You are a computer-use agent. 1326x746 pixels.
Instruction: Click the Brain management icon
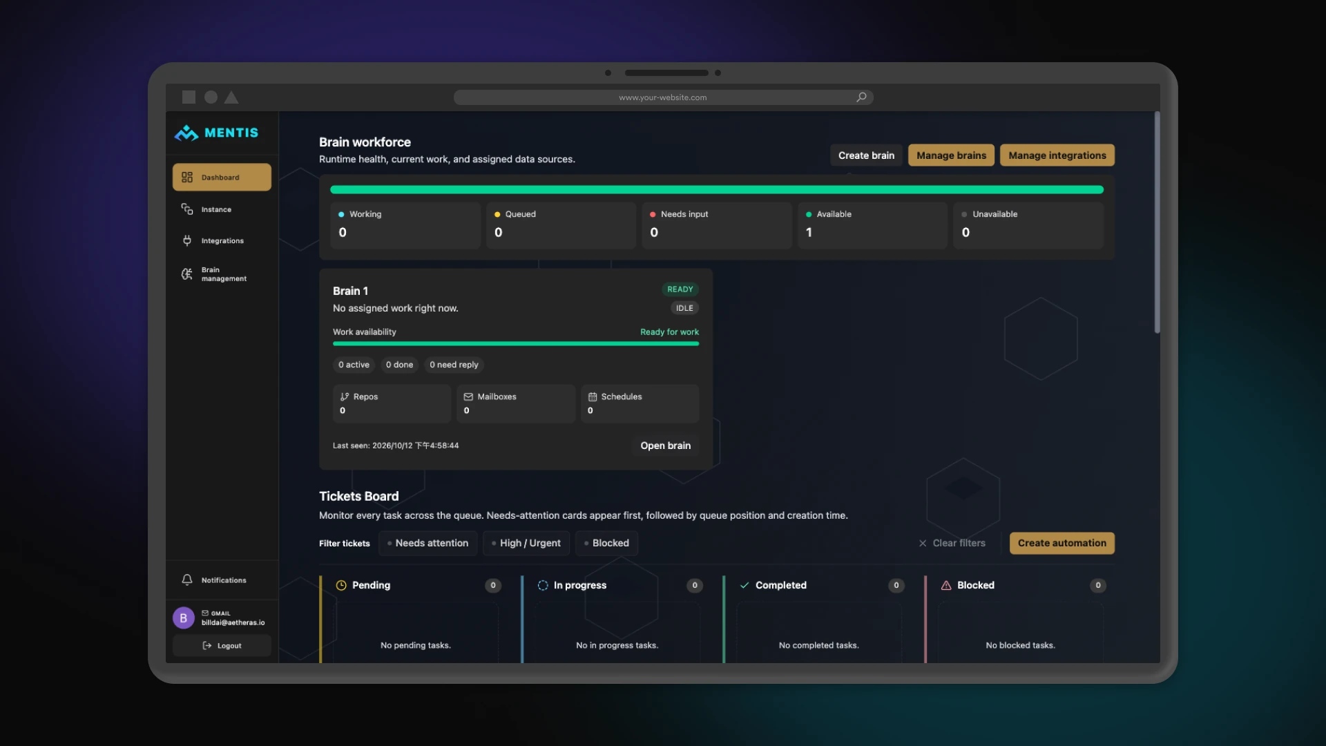coord(187,274)
